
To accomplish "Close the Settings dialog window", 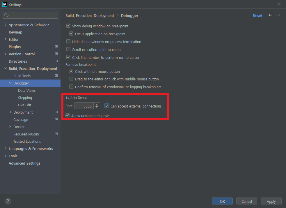I will [279, 4].
